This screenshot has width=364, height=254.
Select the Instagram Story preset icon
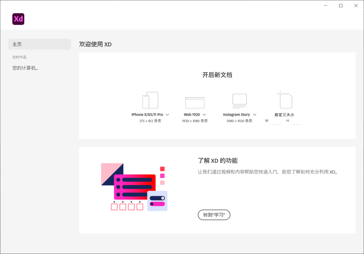(239, 101)
